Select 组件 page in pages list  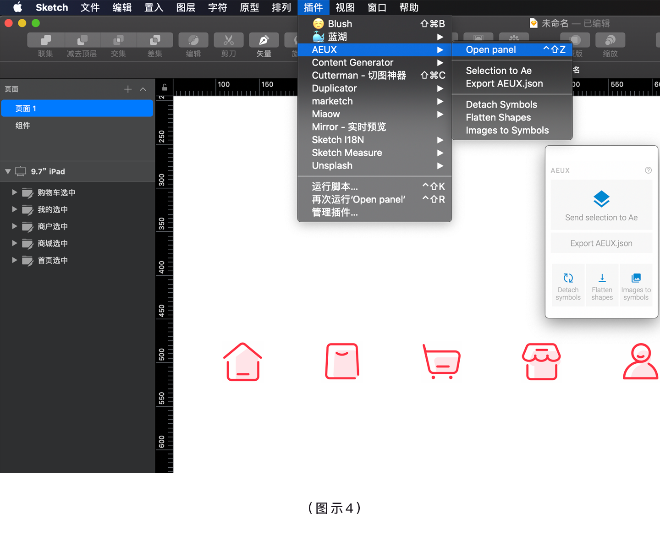[77, 126]
